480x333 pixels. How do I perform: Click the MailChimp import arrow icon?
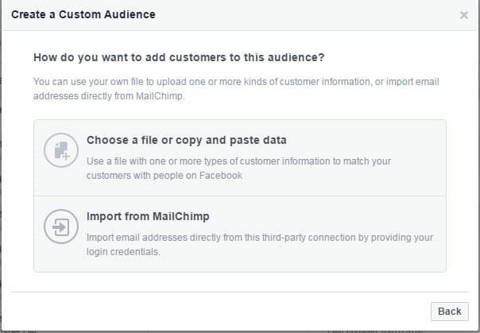point(61,227)
